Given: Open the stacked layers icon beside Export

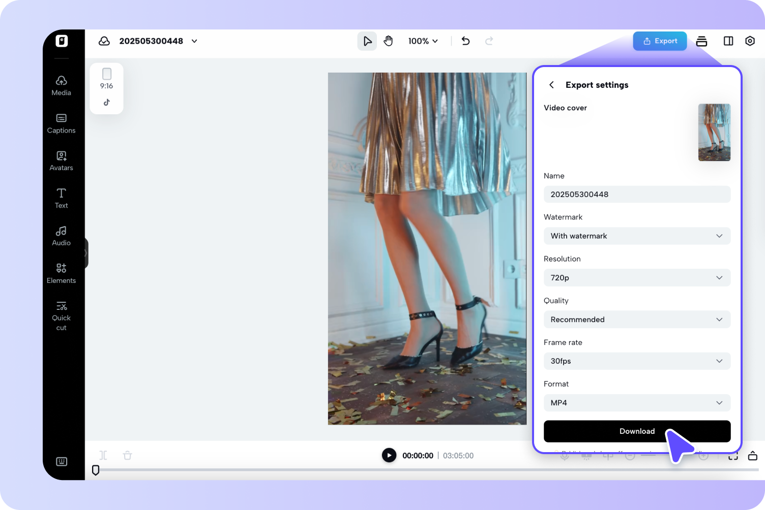Looking at the screenshot, I should pyautogui.click(x=701, y=41).
